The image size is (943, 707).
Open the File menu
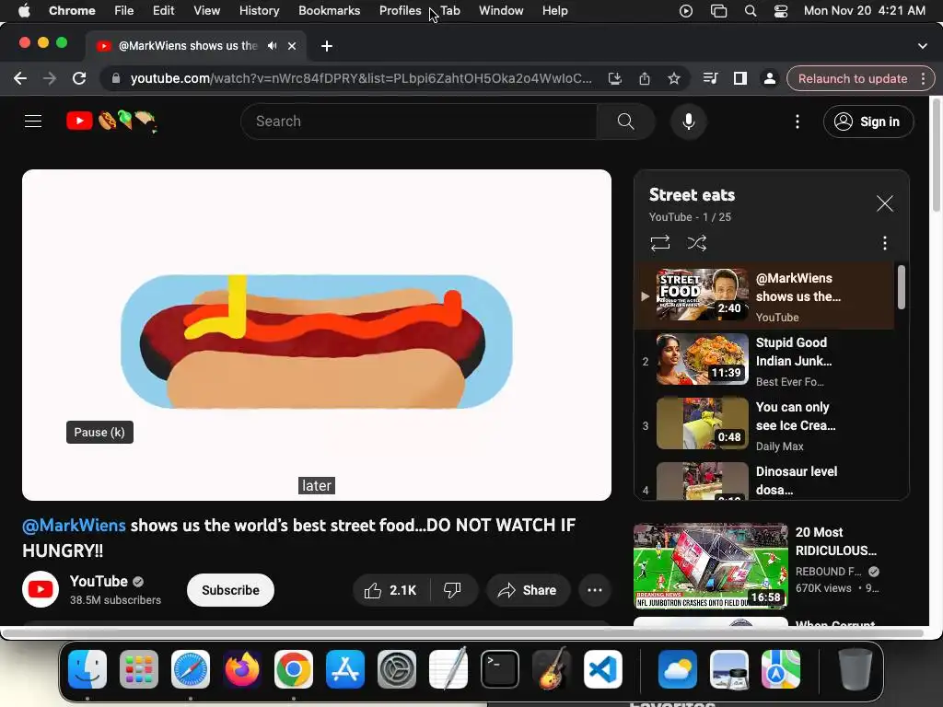(x=124, y=11)
